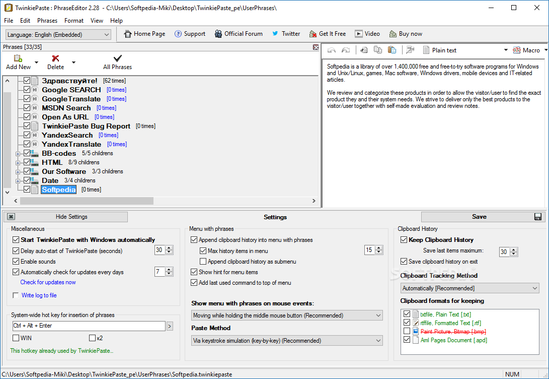Toggle Show hint for menu items

(194, 272)
